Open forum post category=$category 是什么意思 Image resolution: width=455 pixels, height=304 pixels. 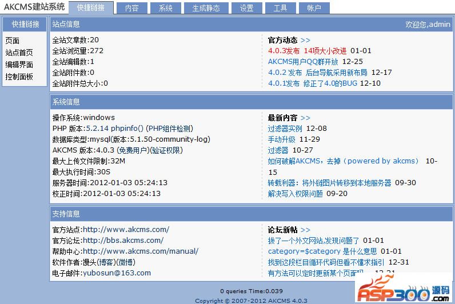point(322,251)
